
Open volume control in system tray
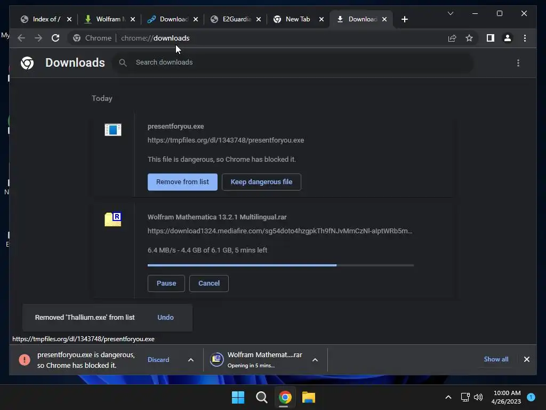pos(478,397)
